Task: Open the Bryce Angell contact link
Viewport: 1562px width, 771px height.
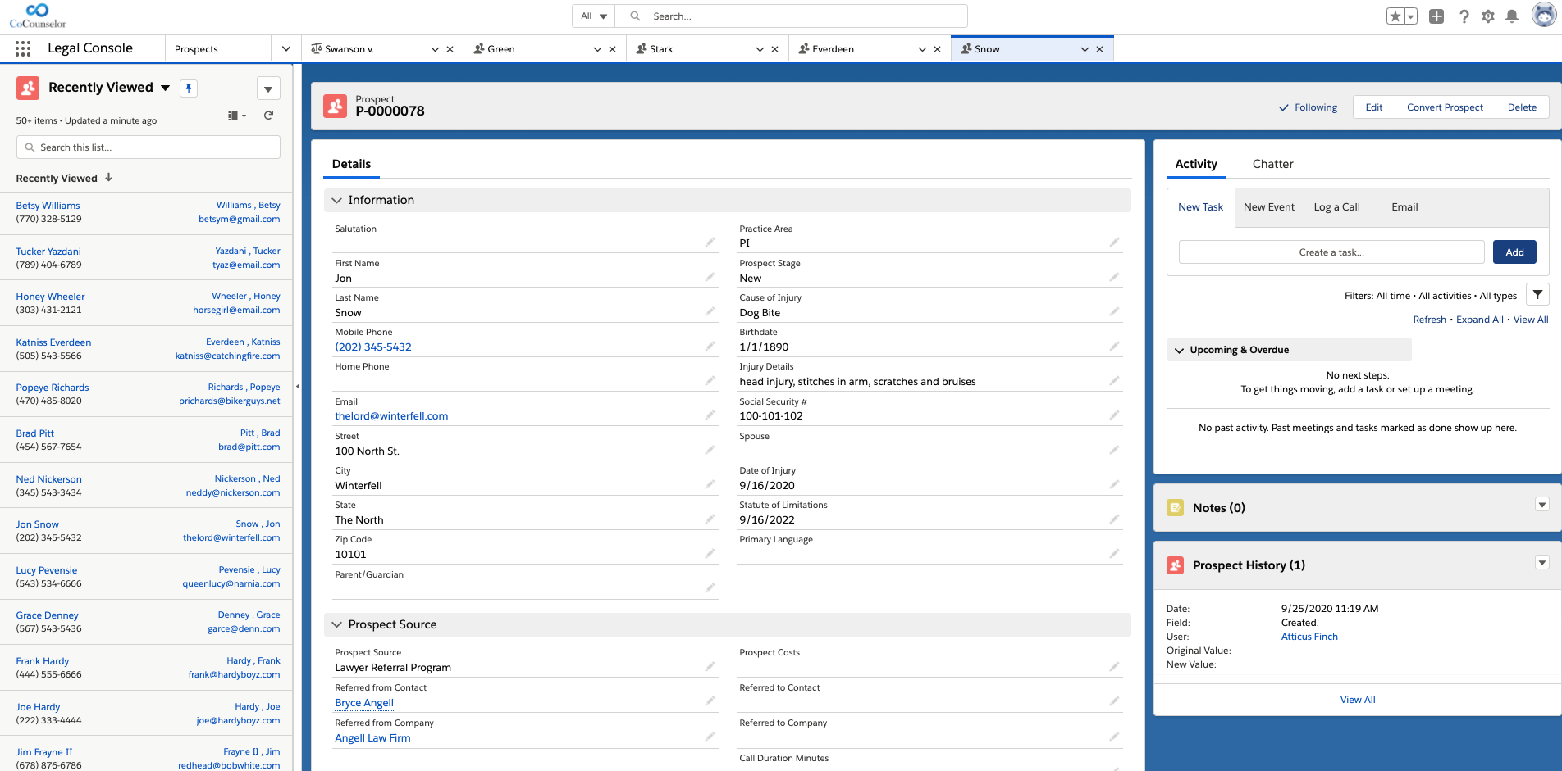Action: tap(364, 703)
